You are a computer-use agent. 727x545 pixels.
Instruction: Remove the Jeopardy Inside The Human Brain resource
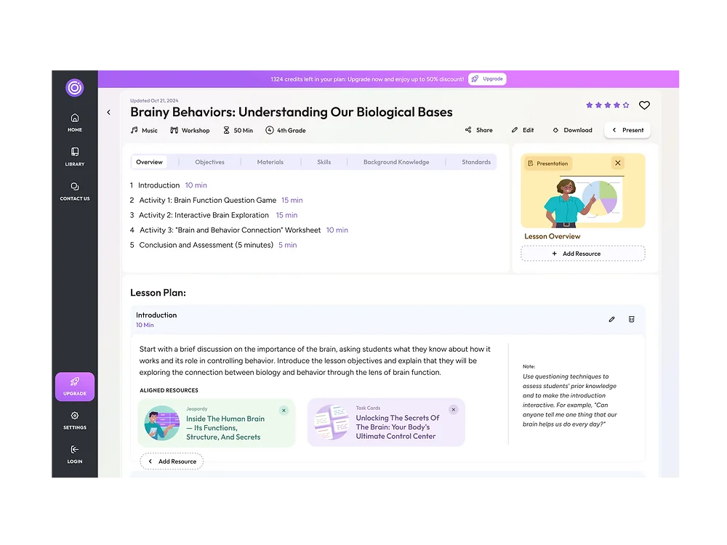click(284, 410)
